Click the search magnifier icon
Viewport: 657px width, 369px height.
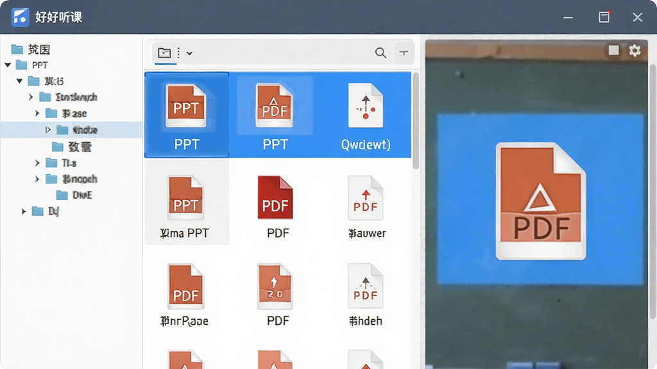pos(380,53)
